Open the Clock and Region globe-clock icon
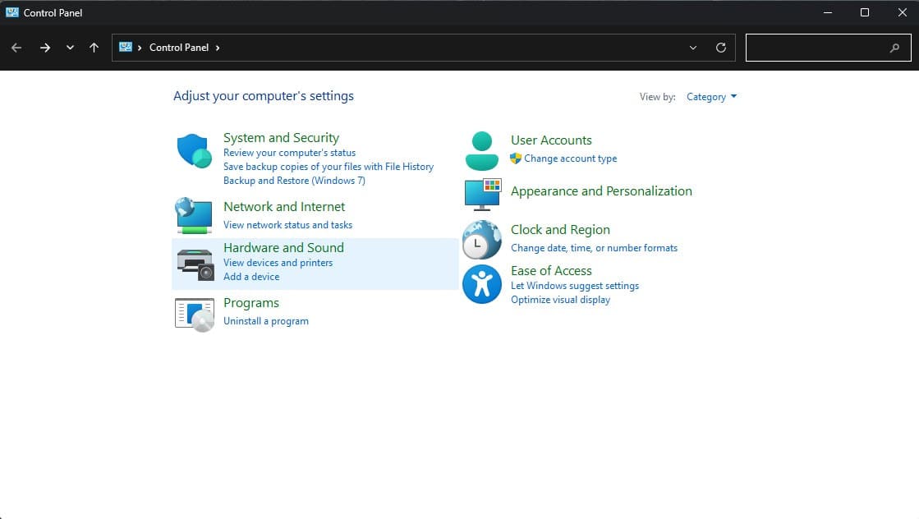 (x=482, y=240)
